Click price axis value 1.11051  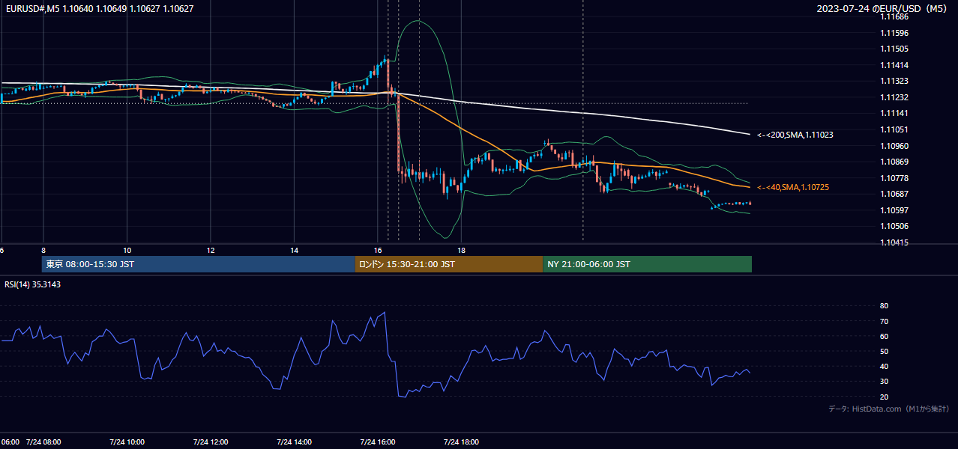click(894, 129)
